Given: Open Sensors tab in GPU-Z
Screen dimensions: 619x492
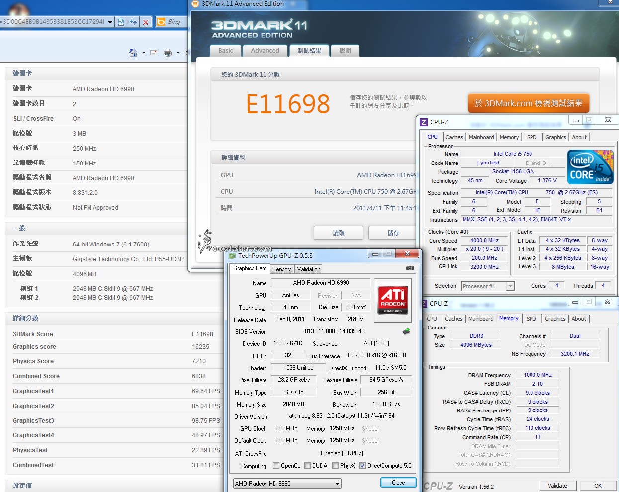Looking at the screenshot, I should point(282,269).
